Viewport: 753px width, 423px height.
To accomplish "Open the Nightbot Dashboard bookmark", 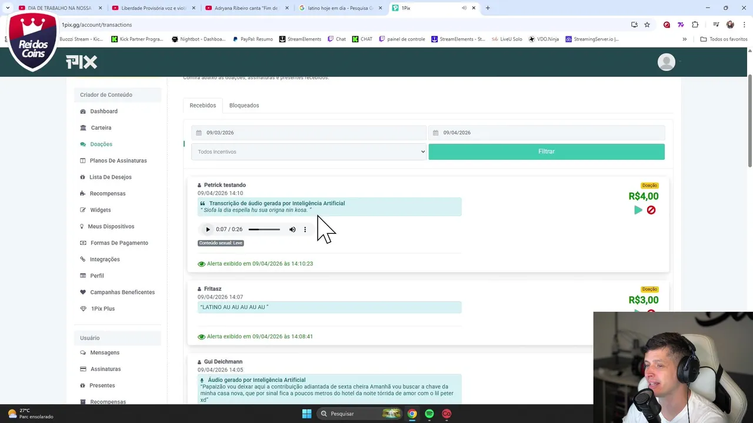I will pyautogui.click(x=198, y=39).
